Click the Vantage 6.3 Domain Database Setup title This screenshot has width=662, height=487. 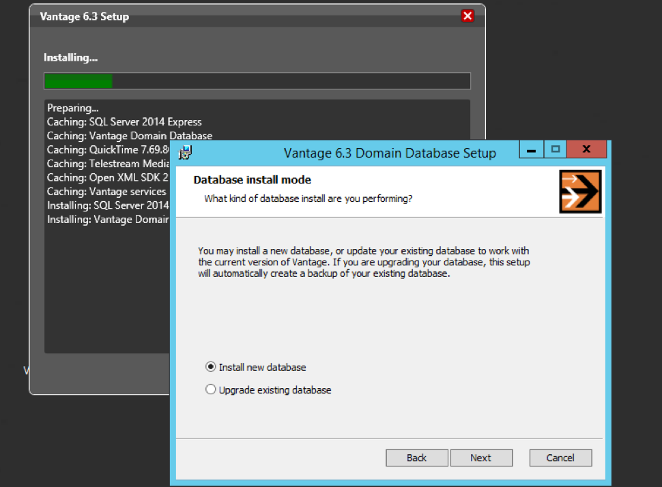coord(390,153)
